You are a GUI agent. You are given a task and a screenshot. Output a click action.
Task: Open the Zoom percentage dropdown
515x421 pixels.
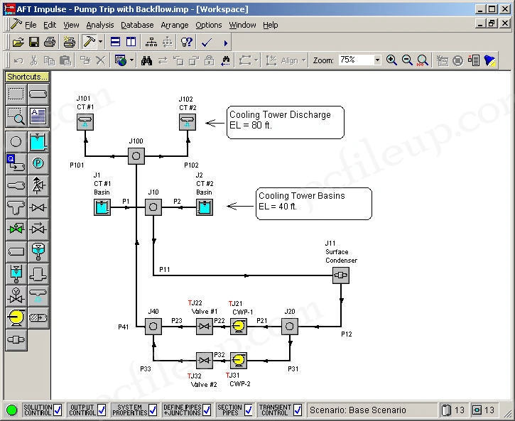coord(377,61)
